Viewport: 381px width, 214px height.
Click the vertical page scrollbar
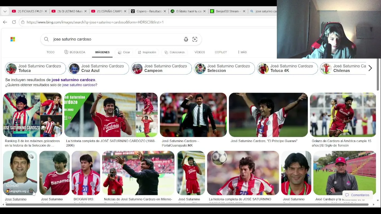[x=378, y=74]
